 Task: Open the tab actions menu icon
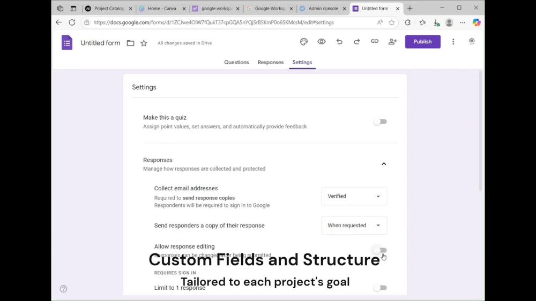(73, 9)
